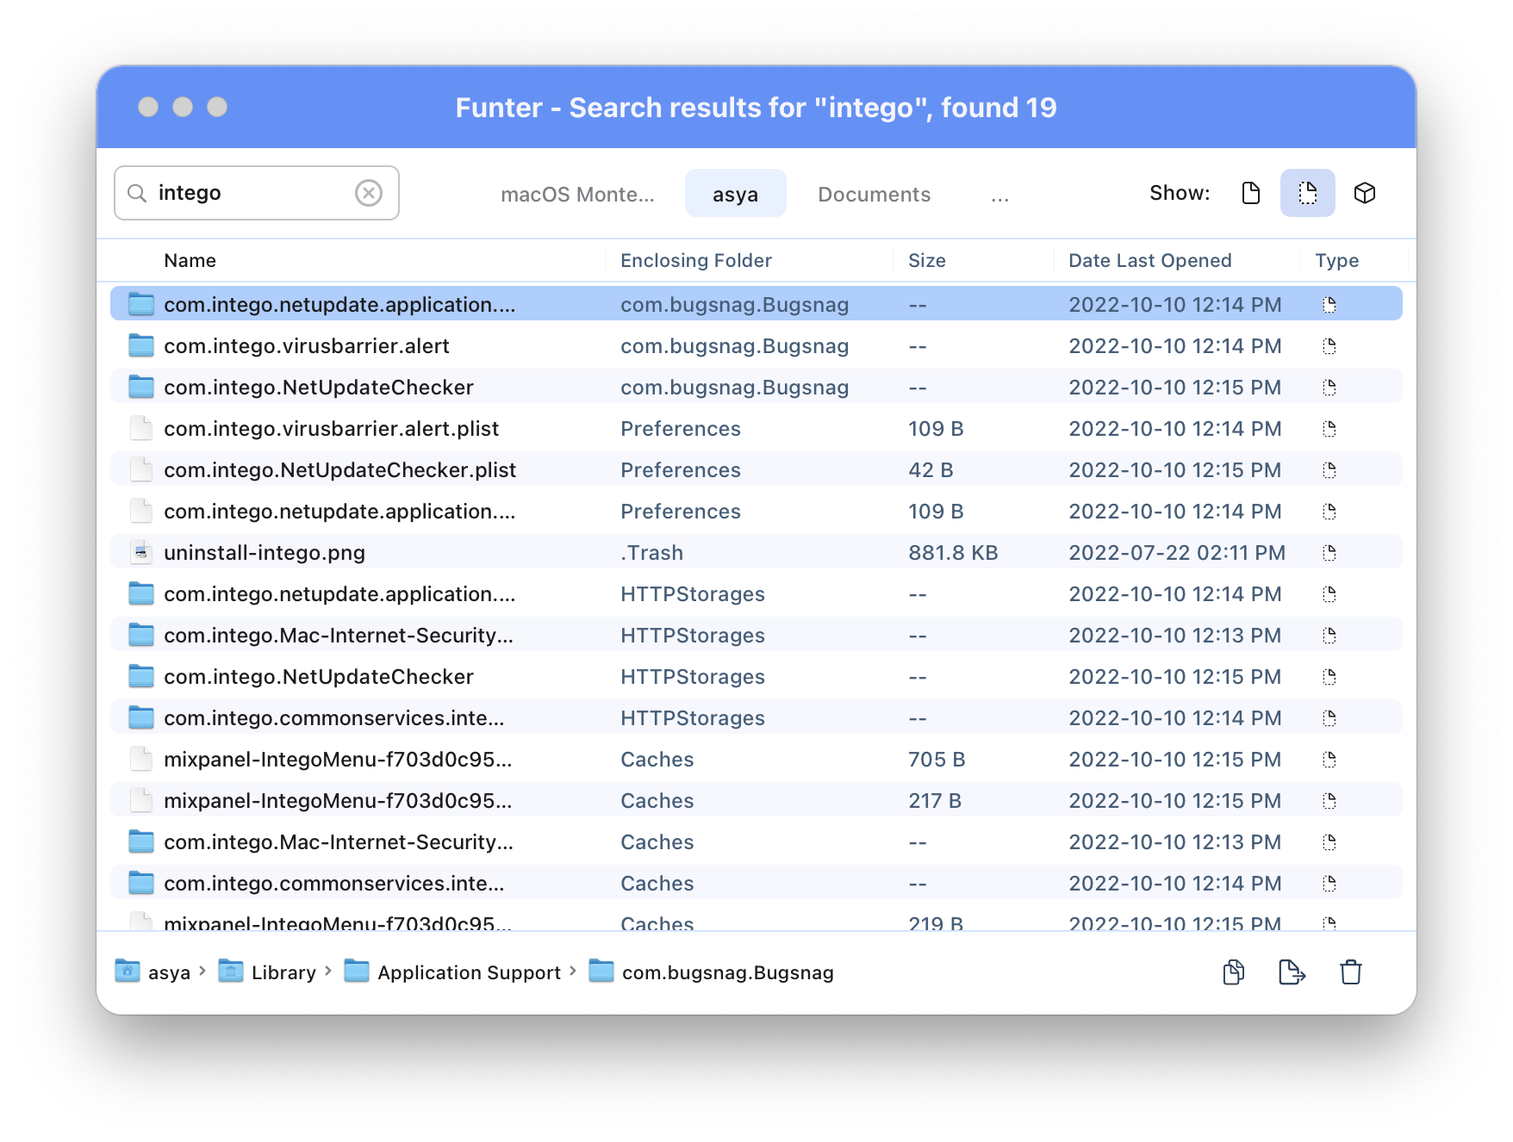Click type icon in com.intego.virusbarrier.alert.plist row
This screenshot has width=1513, height=1142.
click(1329, 428)
